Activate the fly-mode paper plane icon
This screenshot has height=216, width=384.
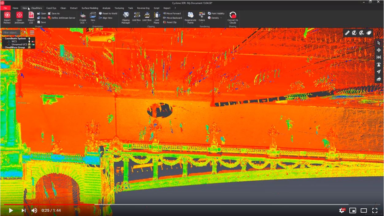(x=379, y=72)
